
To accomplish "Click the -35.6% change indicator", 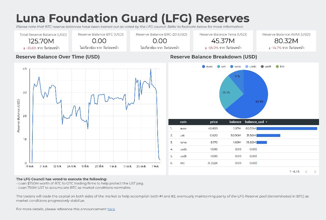I will click(31, 48).
